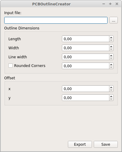Select the y offset value field
This screenshot has width=122, height=152.
pyautogui.click(x=86, y=98)
